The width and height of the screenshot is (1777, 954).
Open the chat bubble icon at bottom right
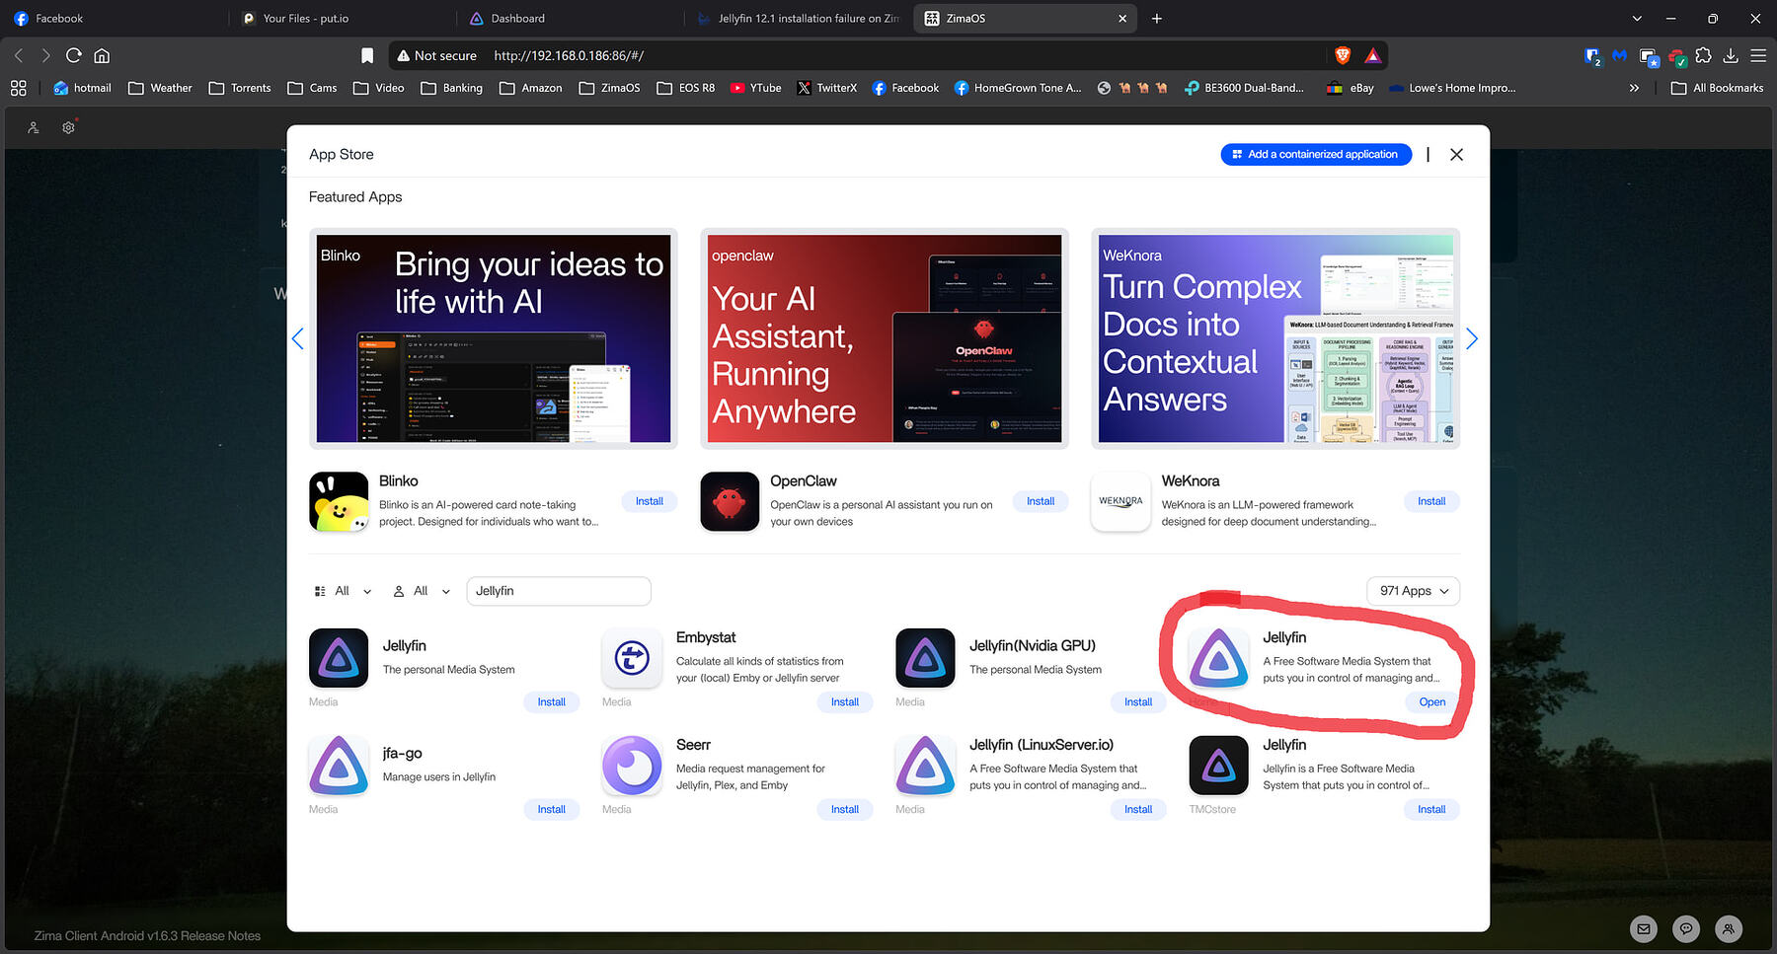pos(1686,928)
